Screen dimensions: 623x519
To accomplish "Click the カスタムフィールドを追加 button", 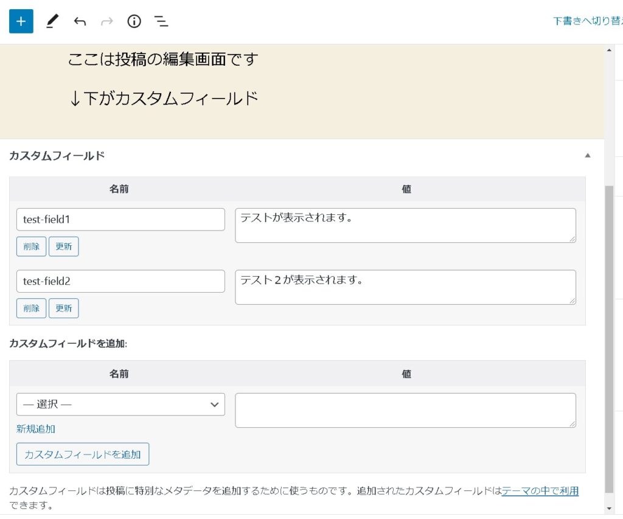I will pos(83,455).
